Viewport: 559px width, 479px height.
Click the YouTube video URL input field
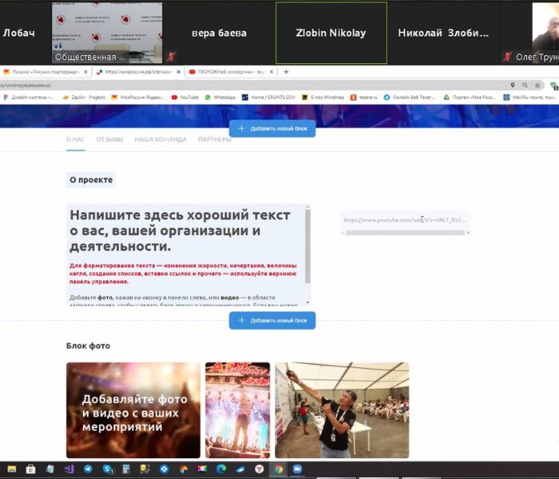coord(405,220)
